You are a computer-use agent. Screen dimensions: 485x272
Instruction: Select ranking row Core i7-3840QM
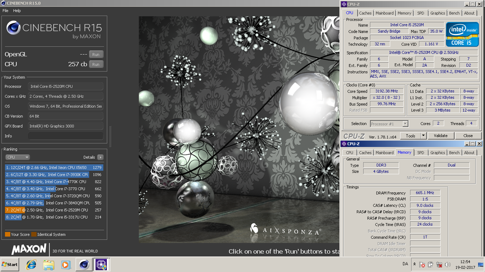(54, 203)
